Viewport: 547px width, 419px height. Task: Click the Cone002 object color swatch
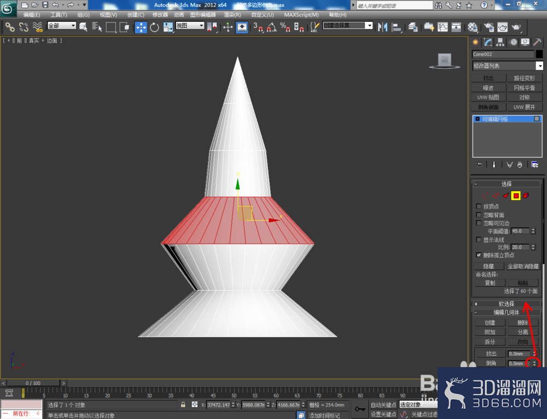(x=539, y=54)
